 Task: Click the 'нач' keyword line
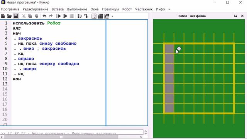click(17, 34)
